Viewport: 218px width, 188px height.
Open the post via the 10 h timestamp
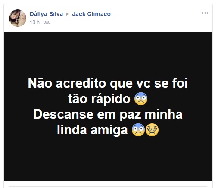coord(34,22)
